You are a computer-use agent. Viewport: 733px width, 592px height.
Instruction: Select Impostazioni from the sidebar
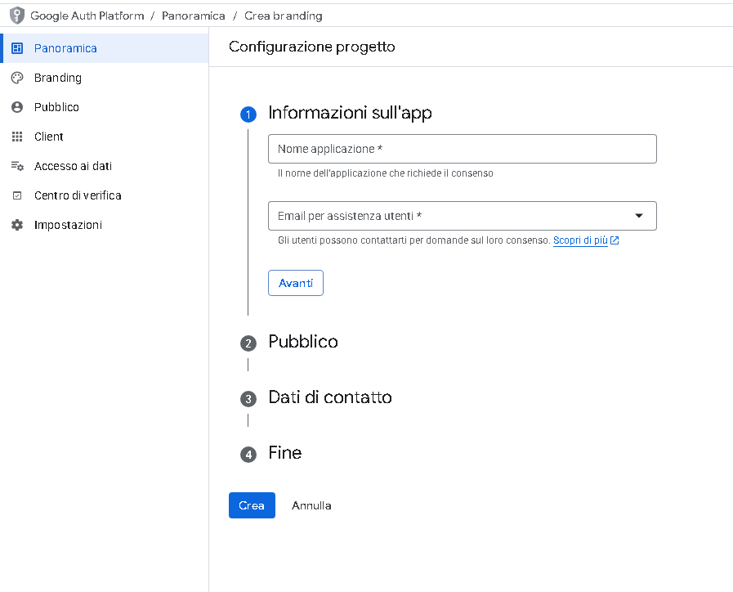coord(68,225)
